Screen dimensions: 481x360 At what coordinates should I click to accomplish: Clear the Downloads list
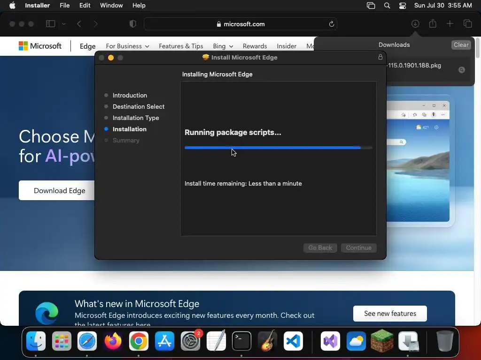[x=461, y=45]
